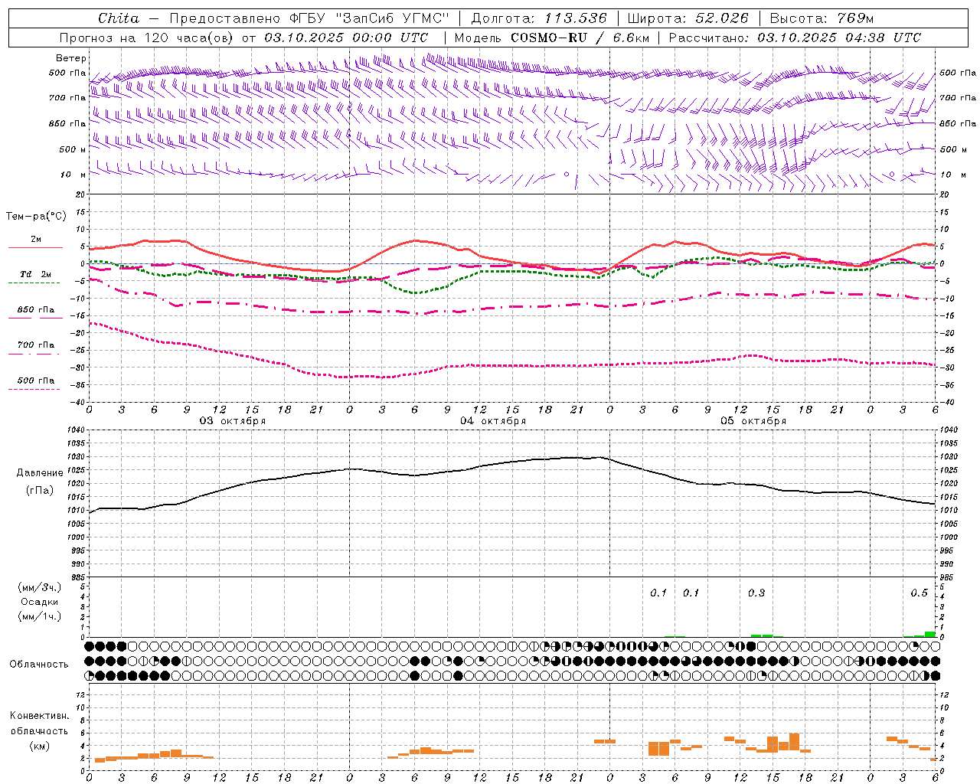Click the Td 2м dew point legend entry
The width and height of the screenshot is (980, 784).
[x=36, y=274]
